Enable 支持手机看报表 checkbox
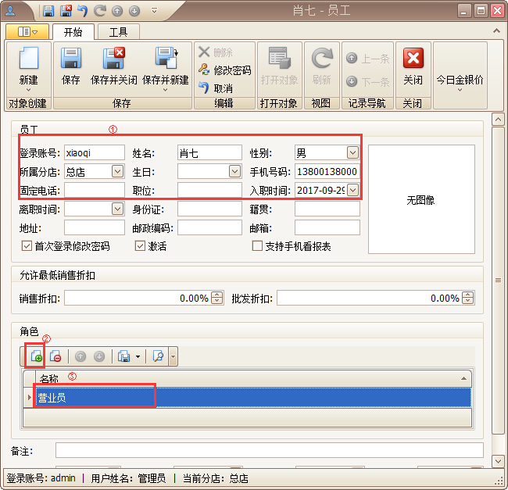The image size is (508, 490). pos(257,246)
